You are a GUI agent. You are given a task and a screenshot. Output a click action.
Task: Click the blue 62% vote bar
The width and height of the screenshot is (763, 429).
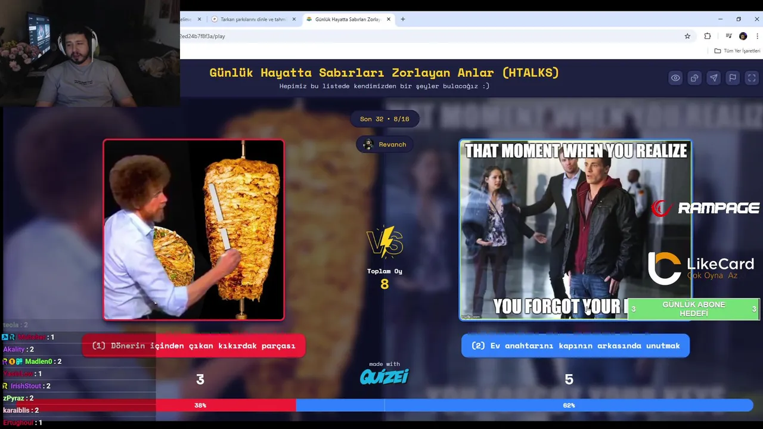[525, 405]
